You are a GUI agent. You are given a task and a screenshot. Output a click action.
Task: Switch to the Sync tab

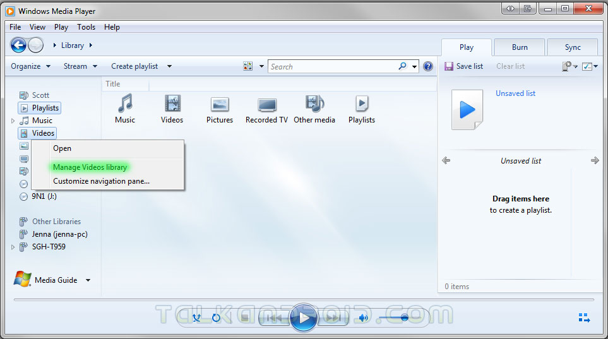click(573, 47)
